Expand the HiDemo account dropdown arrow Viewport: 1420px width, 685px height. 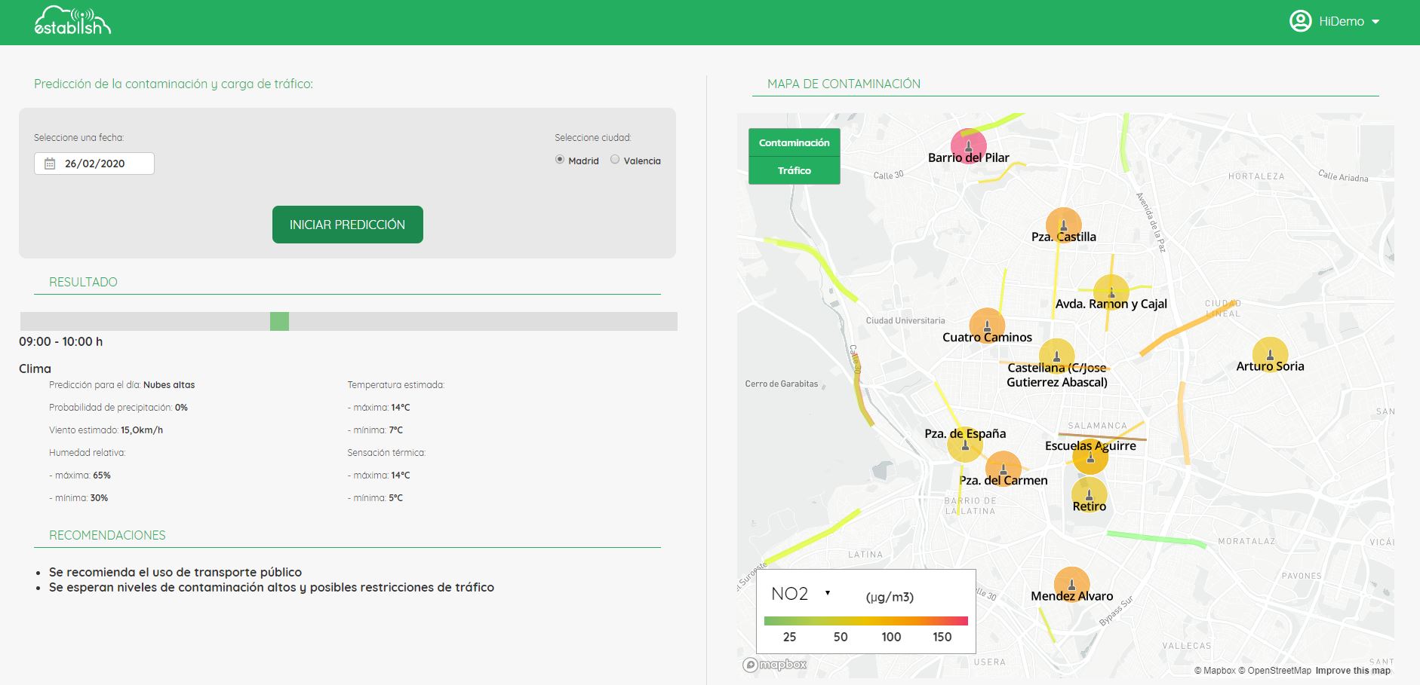pos(1375,22)
